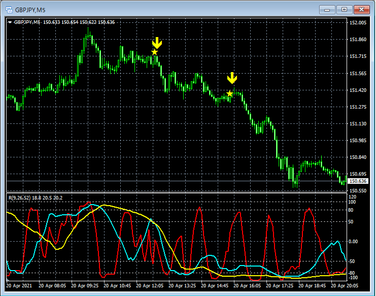Click the 20 Apr 13:25 time label
Image resolution: width=376 pixels, height=296 pixels.
[x=182, y=286]
